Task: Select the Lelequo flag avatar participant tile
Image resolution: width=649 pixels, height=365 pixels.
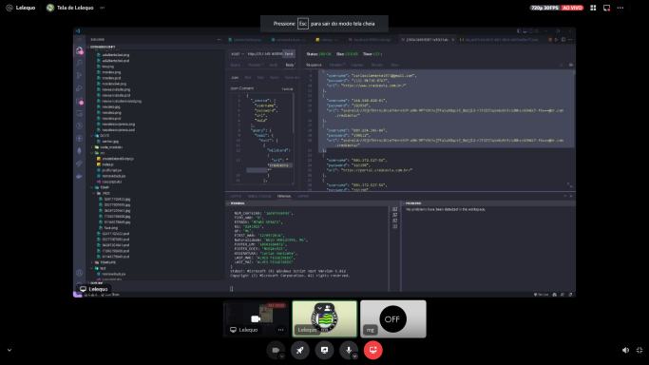Action: click(325, 319)
